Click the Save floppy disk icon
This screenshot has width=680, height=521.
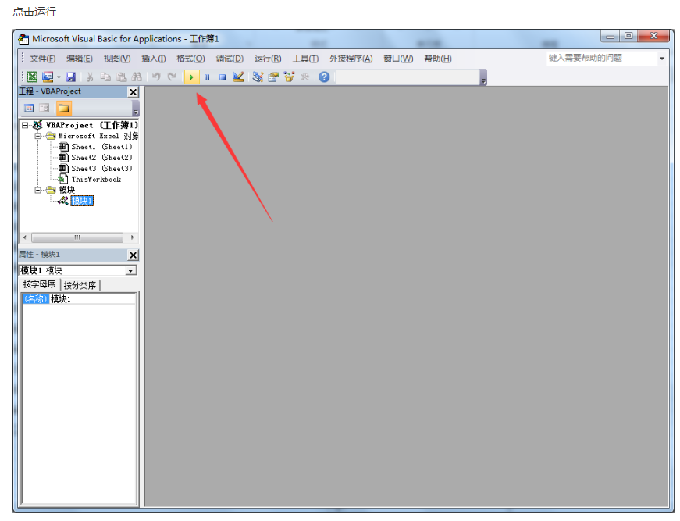pos(71,77)
